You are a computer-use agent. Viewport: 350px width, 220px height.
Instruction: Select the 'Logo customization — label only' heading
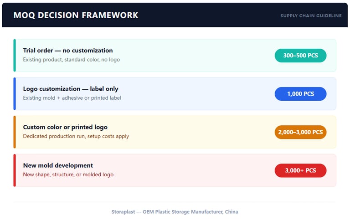point(71,89)
